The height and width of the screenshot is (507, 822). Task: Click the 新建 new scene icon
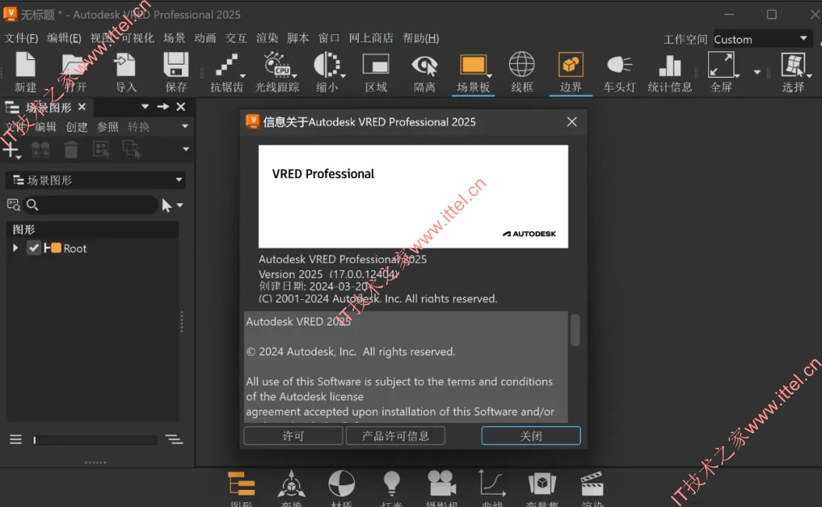(x=25, y=65)
